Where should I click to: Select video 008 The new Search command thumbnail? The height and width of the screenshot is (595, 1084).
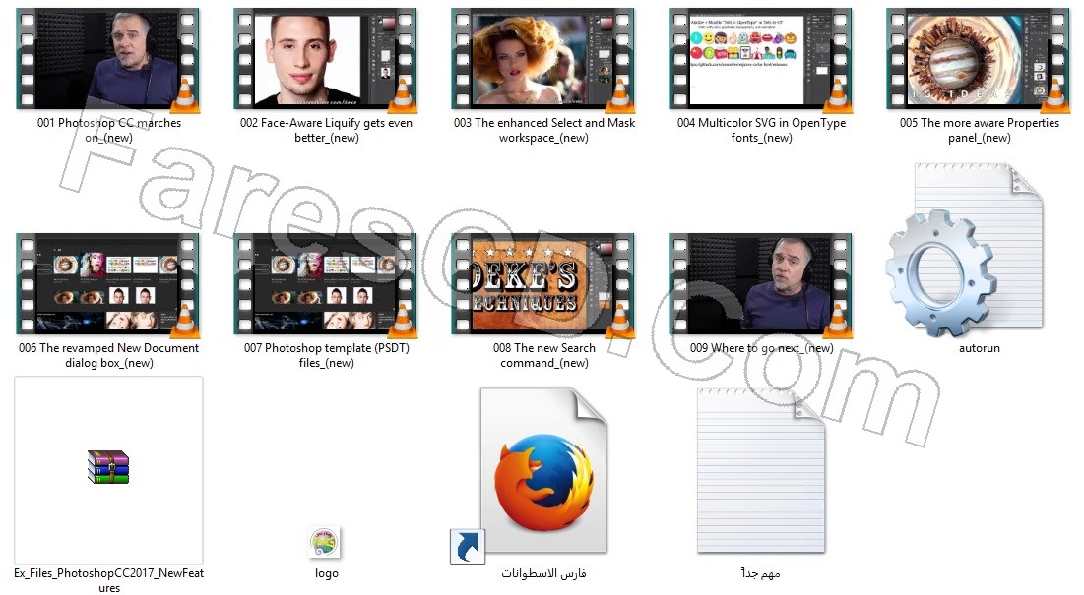pyautogui.click(x=543, y=284)
